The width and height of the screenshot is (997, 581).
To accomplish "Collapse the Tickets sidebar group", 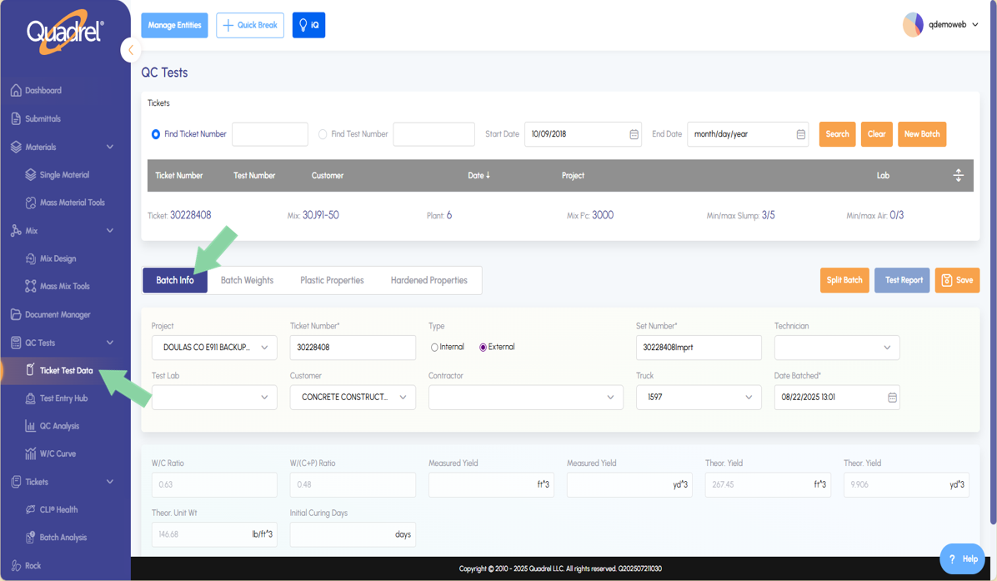I will tap(110, 482).
